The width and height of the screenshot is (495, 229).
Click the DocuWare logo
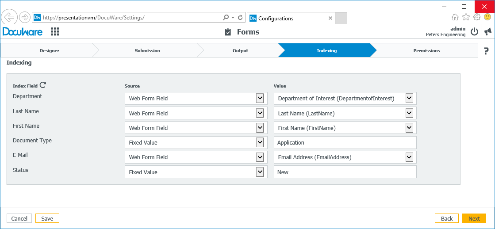pyautogui.click(x=23, y=31)
